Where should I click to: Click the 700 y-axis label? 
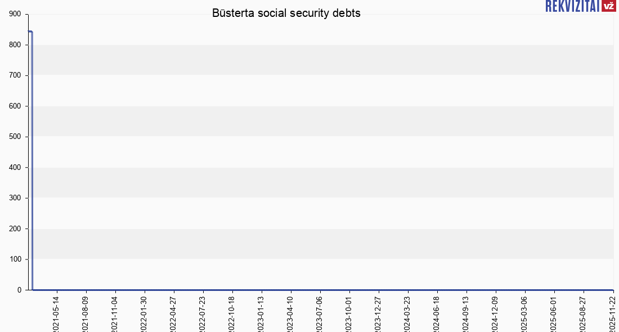[15, 75]
